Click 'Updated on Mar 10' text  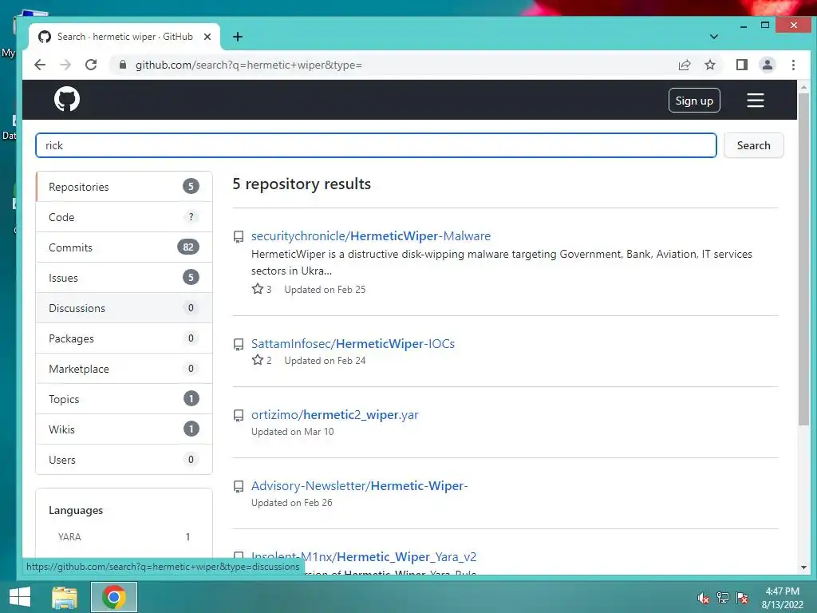tap(292, 432)
